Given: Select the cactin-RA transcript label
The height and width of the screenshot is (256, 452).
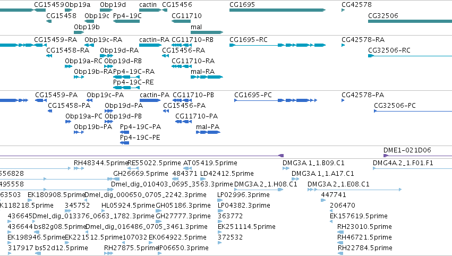Looking at the screenshot, I should click(x=154, y=39).
